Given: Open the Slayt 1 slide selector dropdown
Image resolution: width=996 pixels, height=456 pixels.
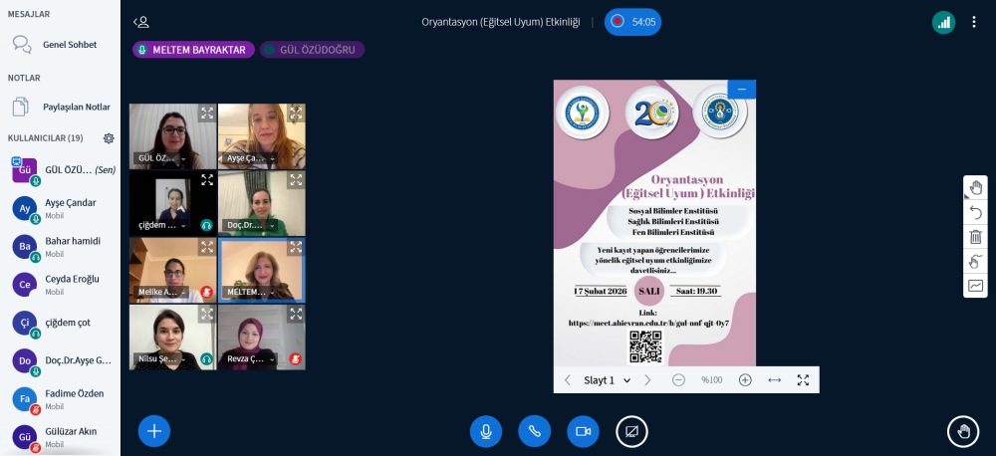Looking at the screenshot, I should pyautogui.click(x=607, y=380).
